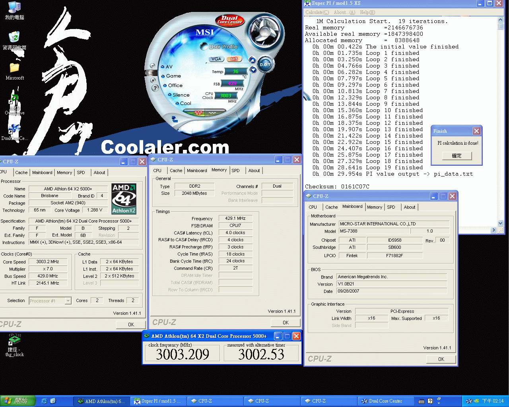Switch to Super PI taskbar button

pos(158,401)
